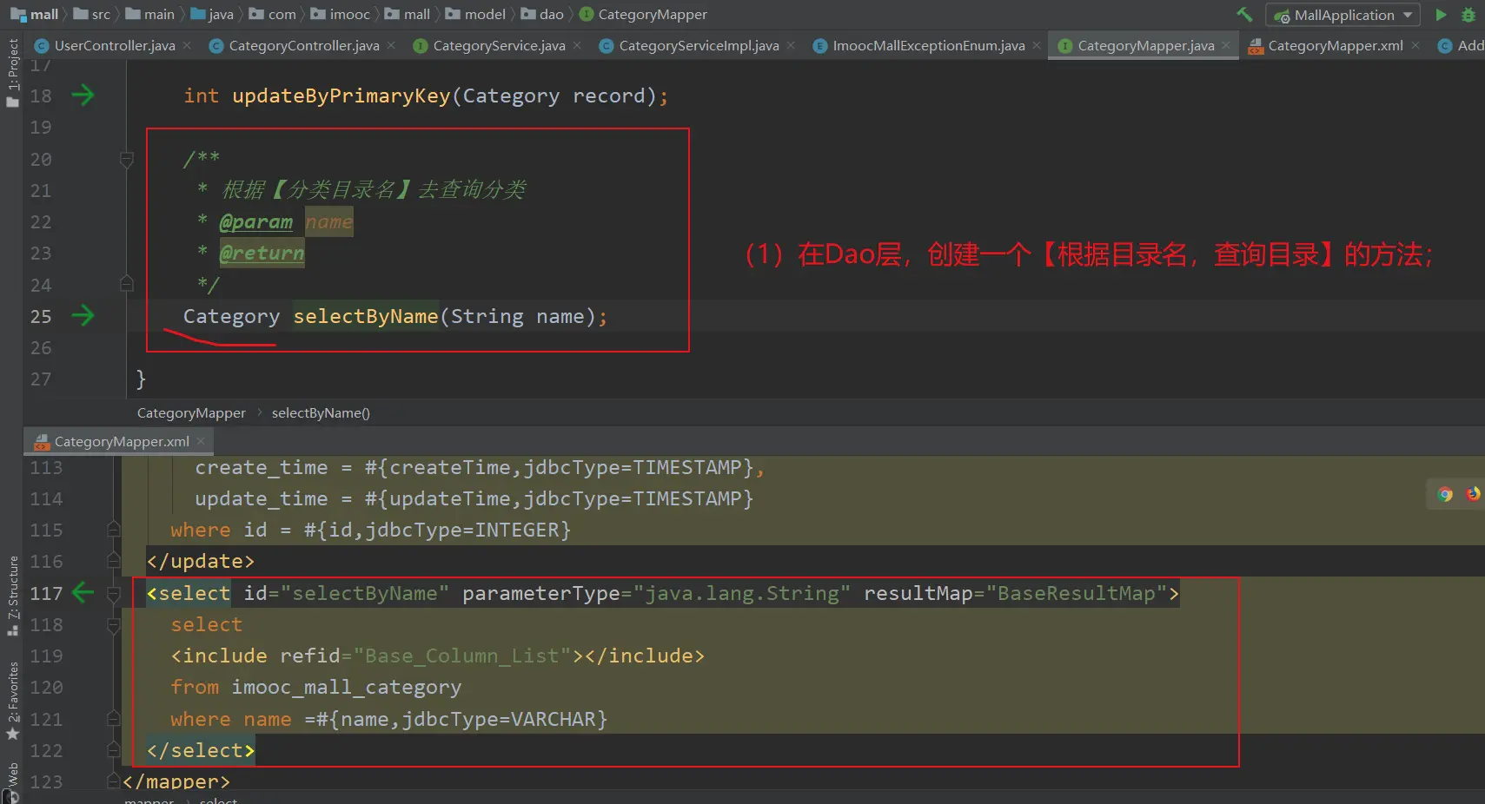Click the dao folder in navigation bar
The image size is (1485, 804).
[x=551, y=15]
